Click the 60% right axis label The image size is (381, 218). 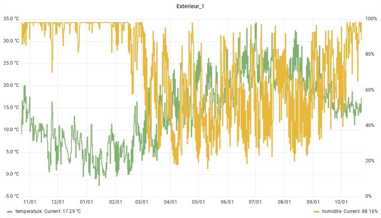point(371,90)
